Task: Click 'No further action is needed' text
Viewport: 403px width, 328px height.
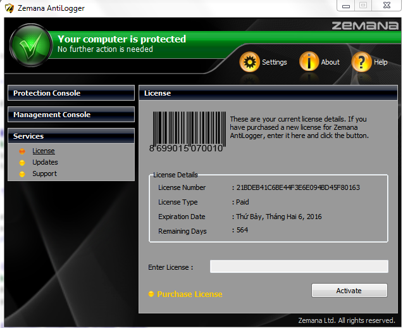Action: (x=105, y=49)
